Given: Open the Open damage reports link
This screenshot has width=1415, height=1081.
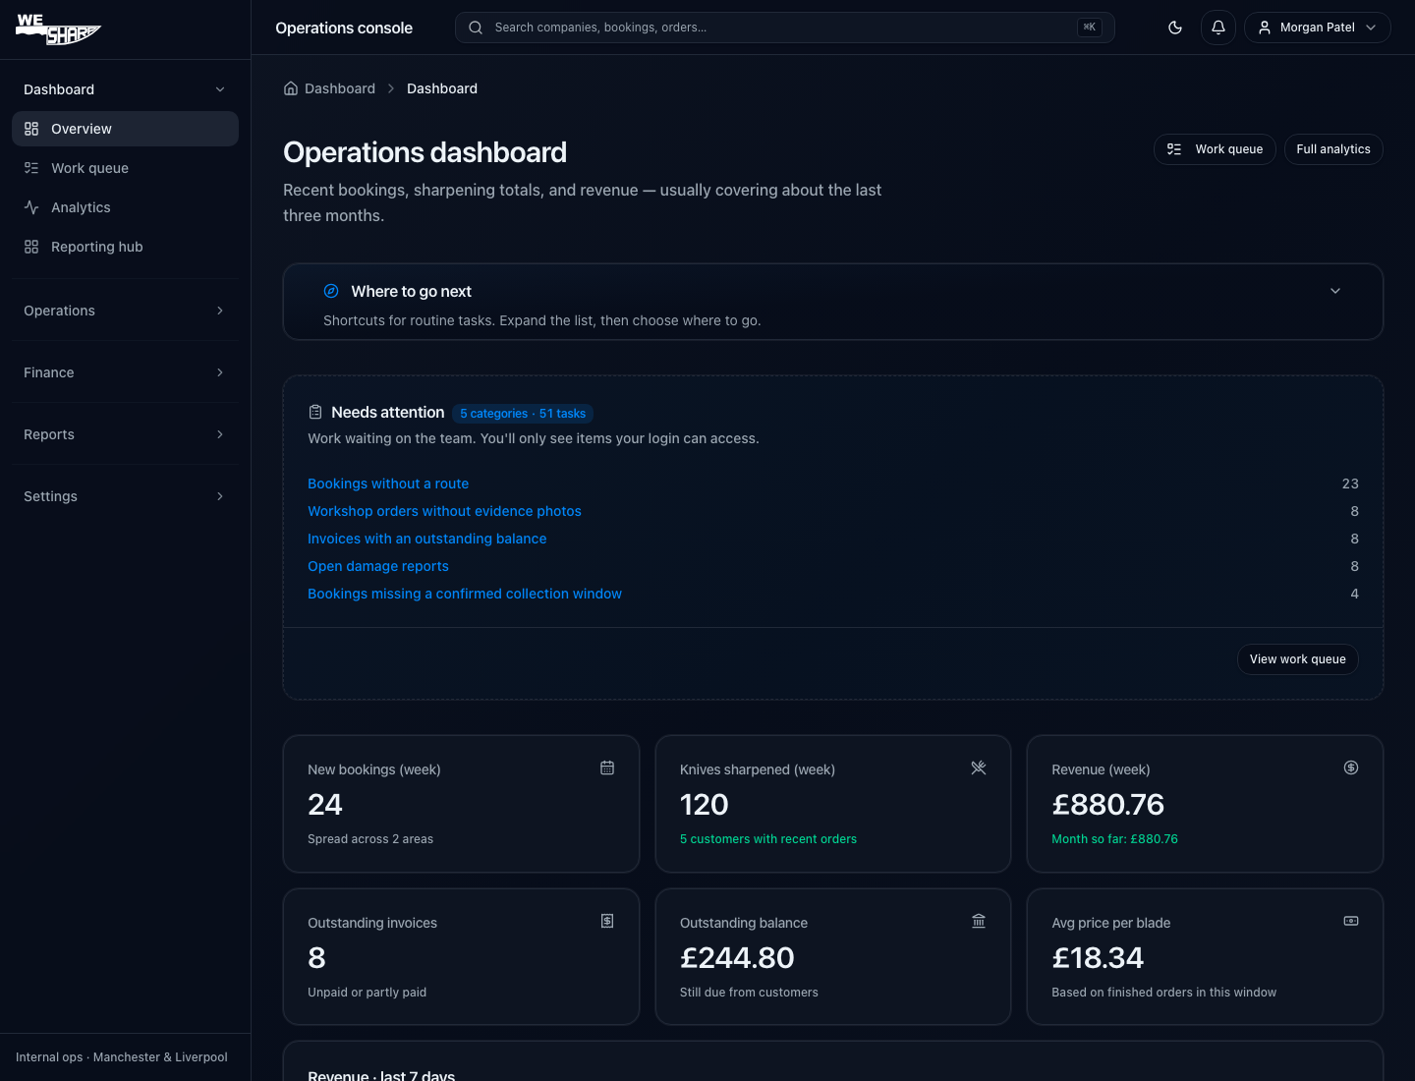Looking at the screenshot, I should 378,566.
